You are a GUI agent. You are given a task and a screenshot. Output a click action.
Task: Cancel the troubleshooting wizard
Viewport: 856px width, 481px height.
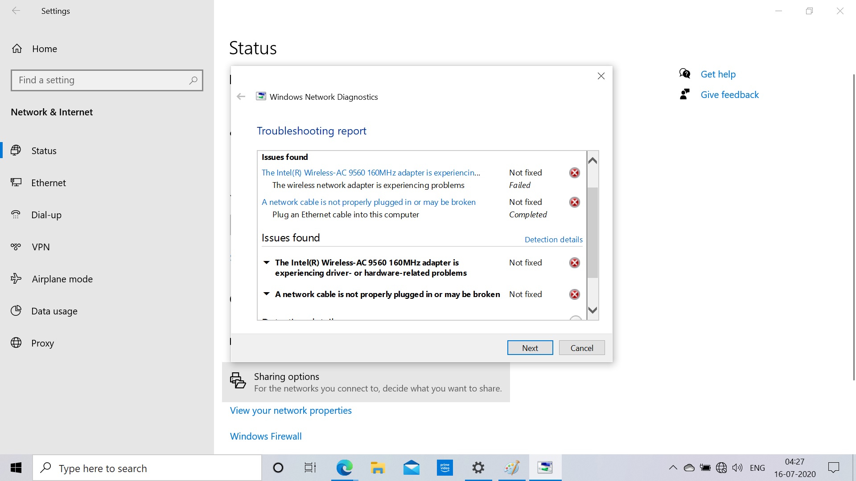click(582, 348)
